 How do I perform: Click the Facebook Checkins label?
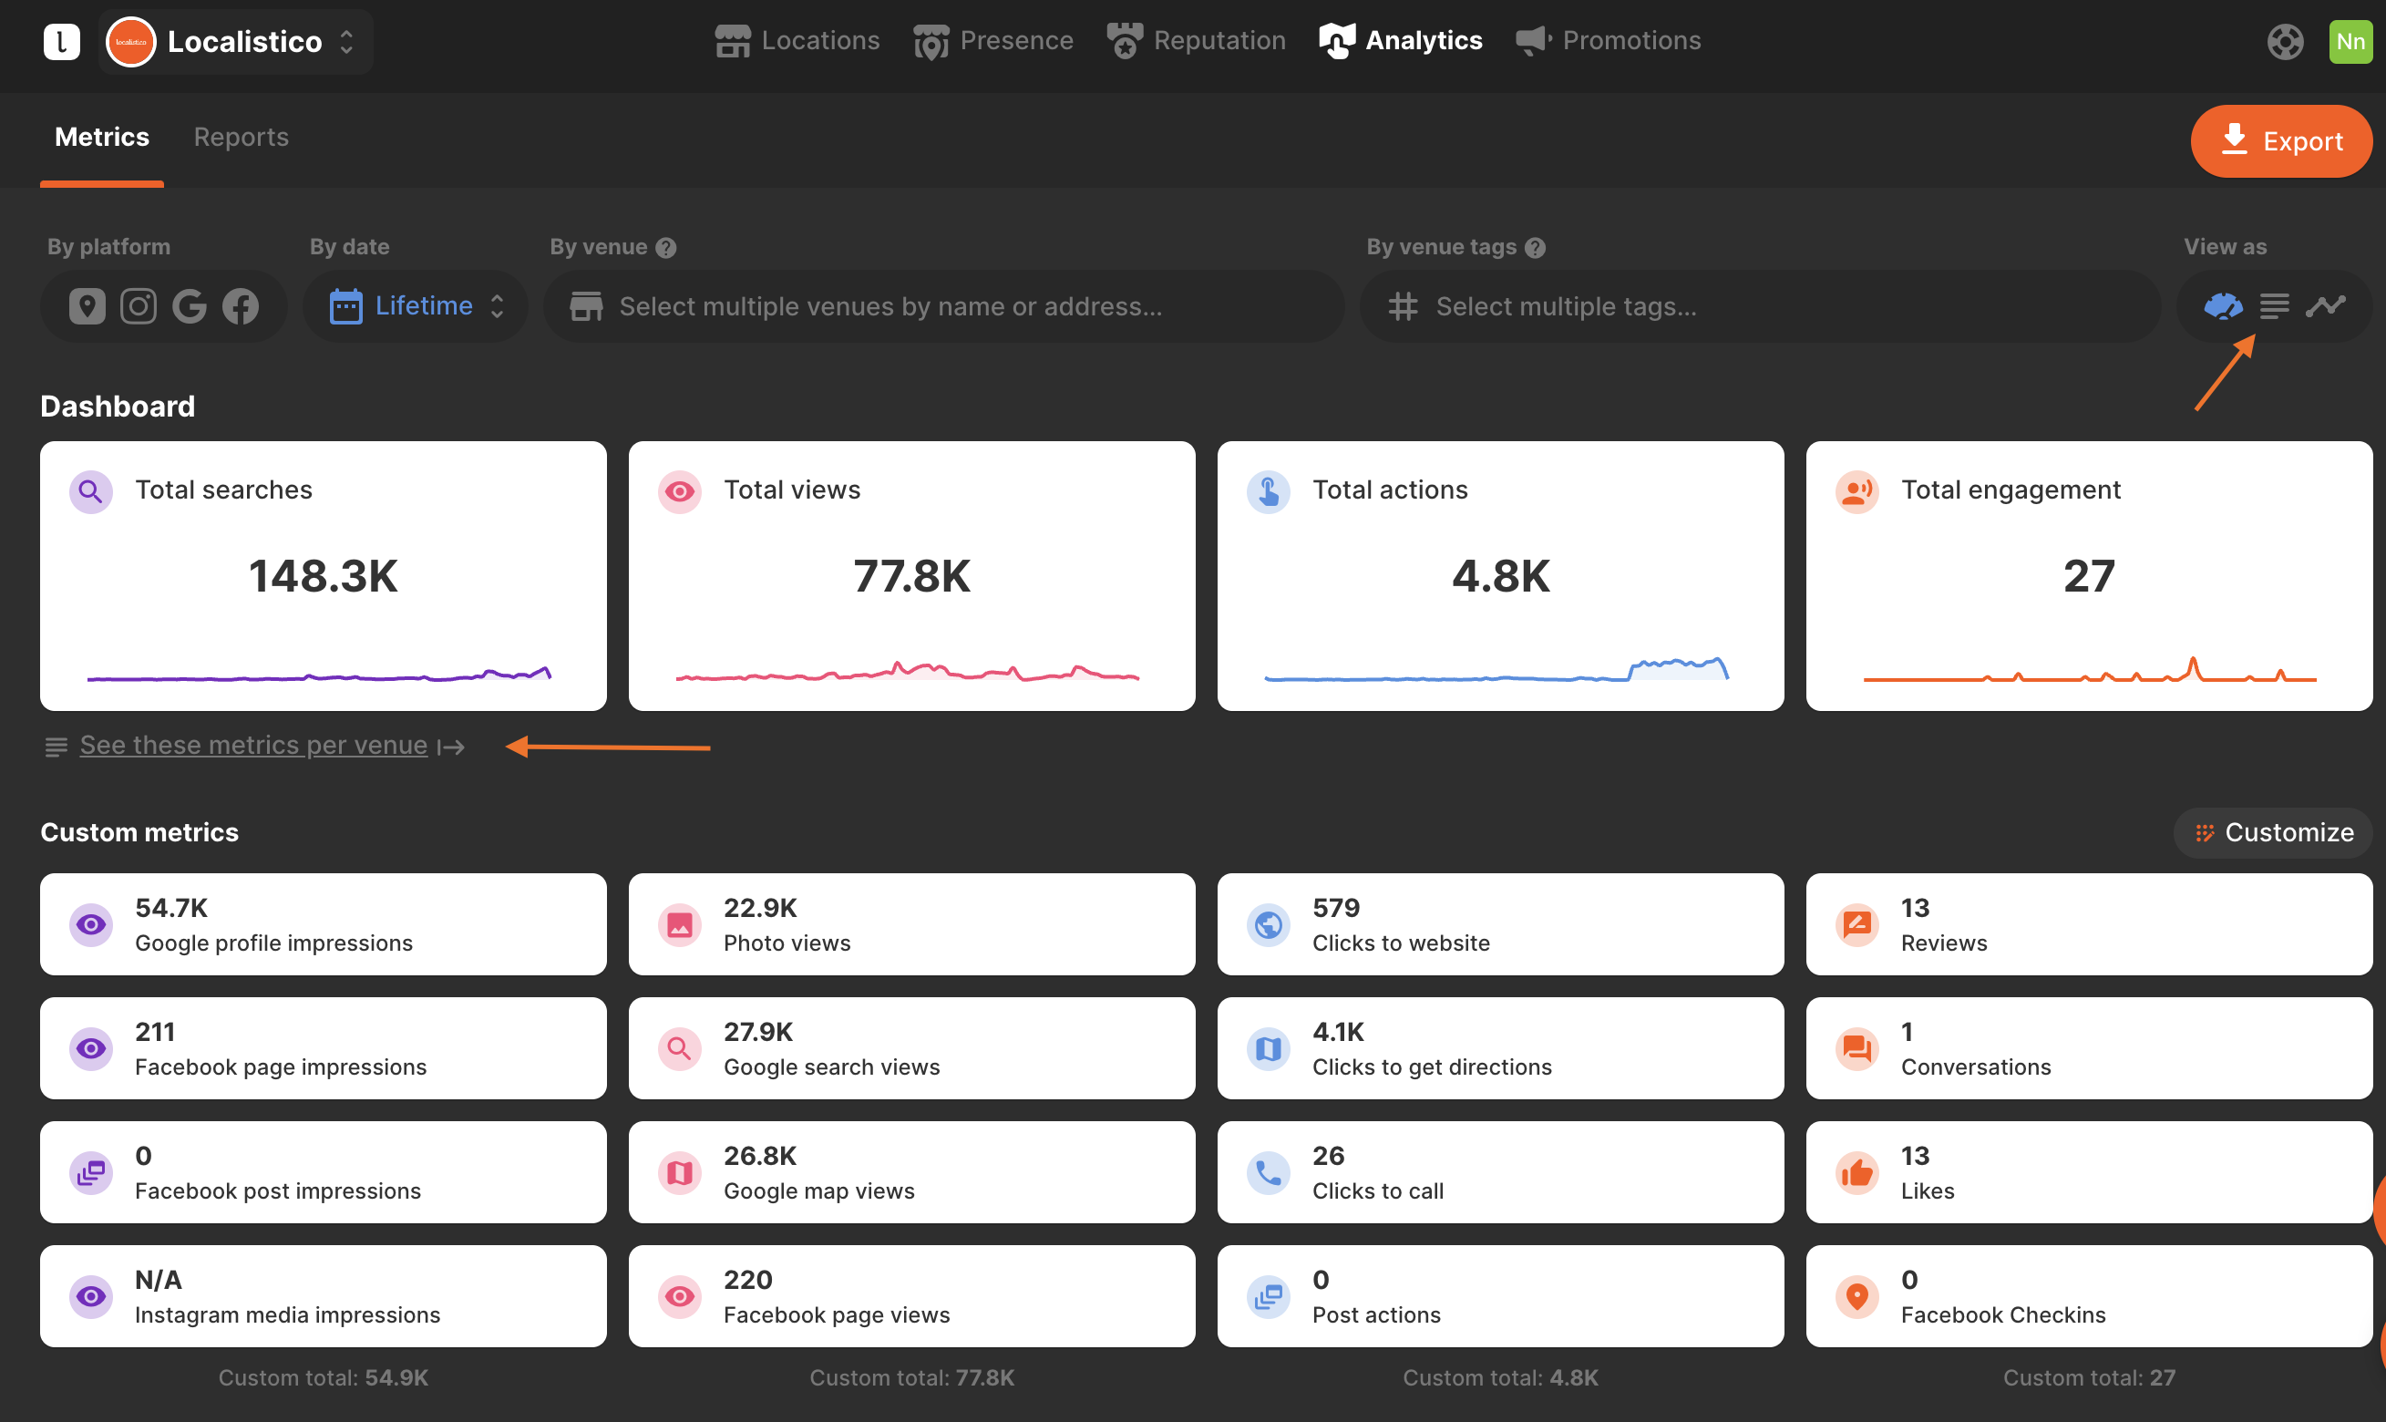(x=2004, y=1315)
